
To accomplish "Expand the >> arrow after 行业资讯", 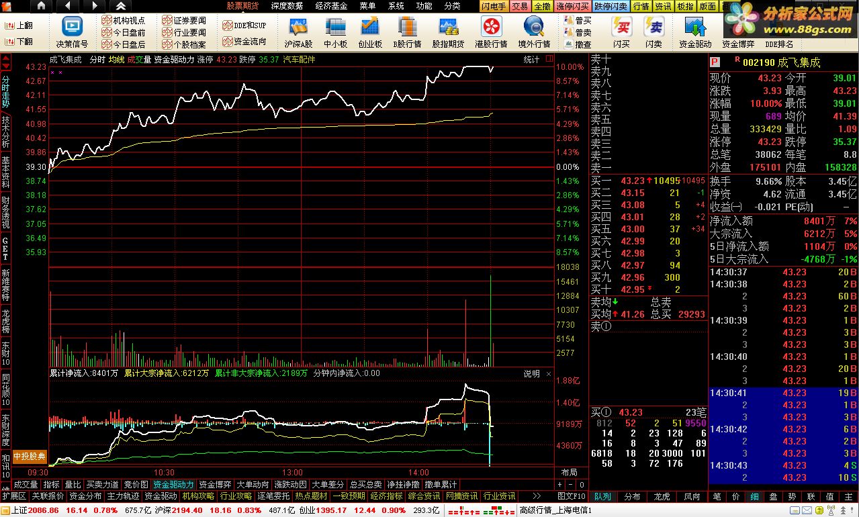I will (537, 496).
